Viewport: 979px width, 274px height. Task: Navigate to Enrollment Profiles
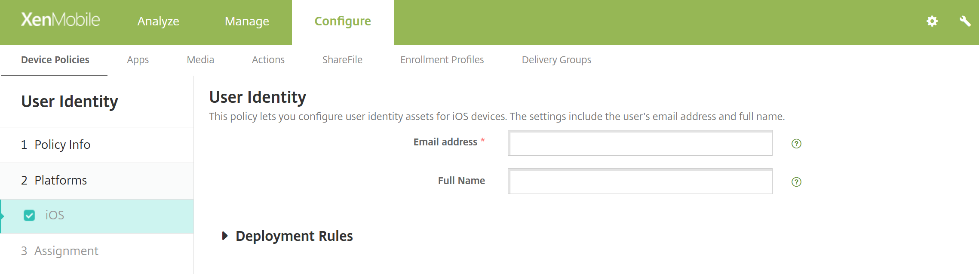click(x=442, y=60)
